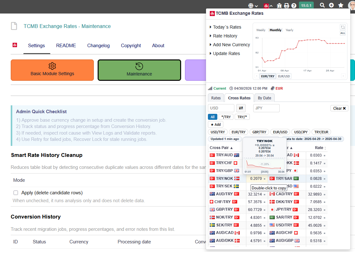Click the chart rotate/refresh icon
This screenshot has height=255, width=355.
[x=343, y=27]
